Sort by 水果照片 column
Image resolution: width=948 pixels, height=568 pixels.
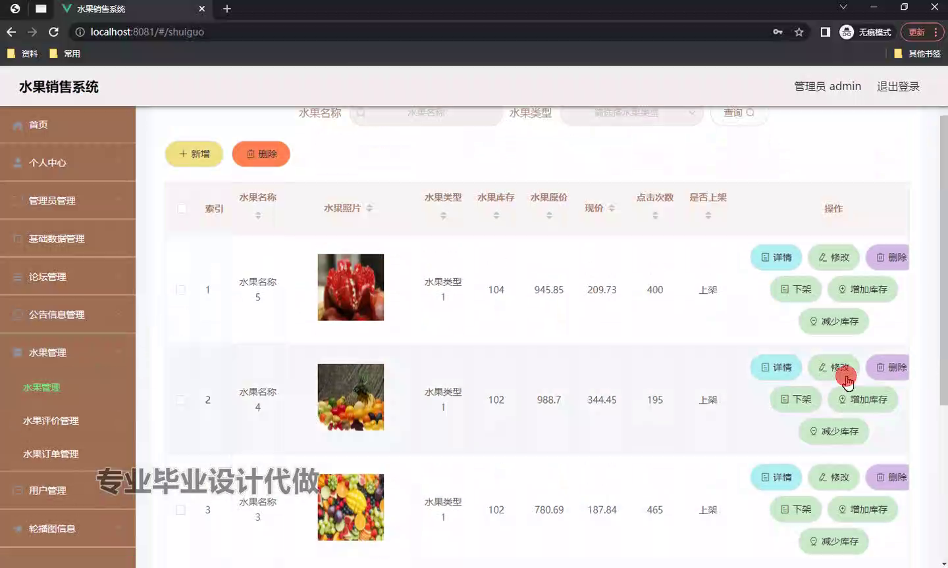(369, 208)
